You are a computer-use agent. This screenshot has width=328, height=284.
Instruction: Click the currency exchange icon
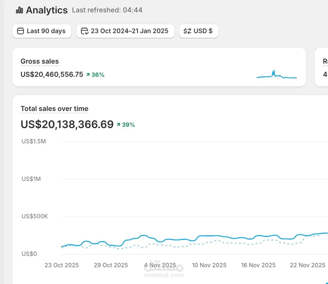point(187,31)
